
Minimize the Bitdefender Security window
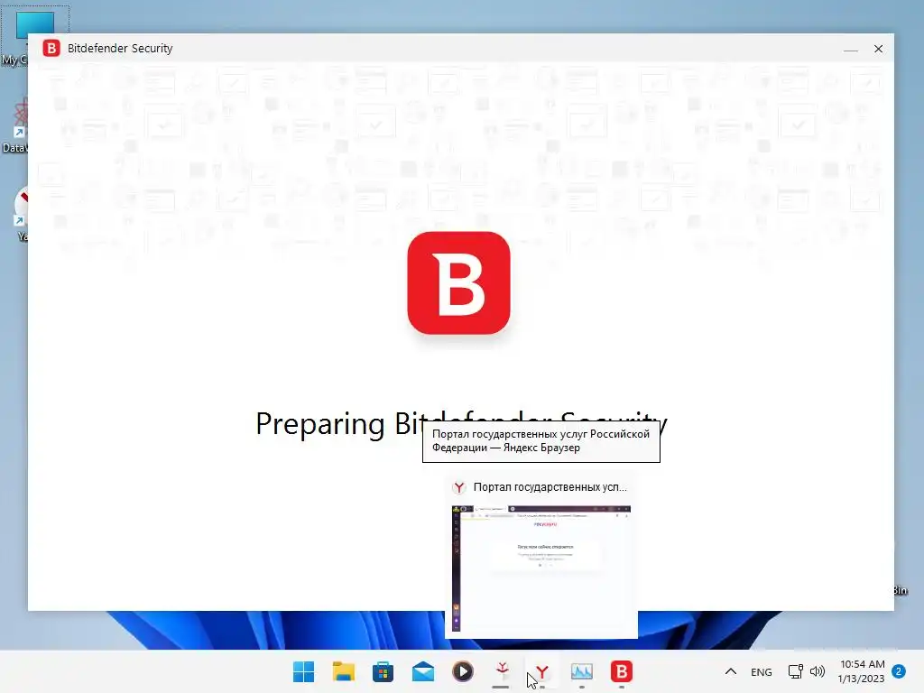(850, 49)
